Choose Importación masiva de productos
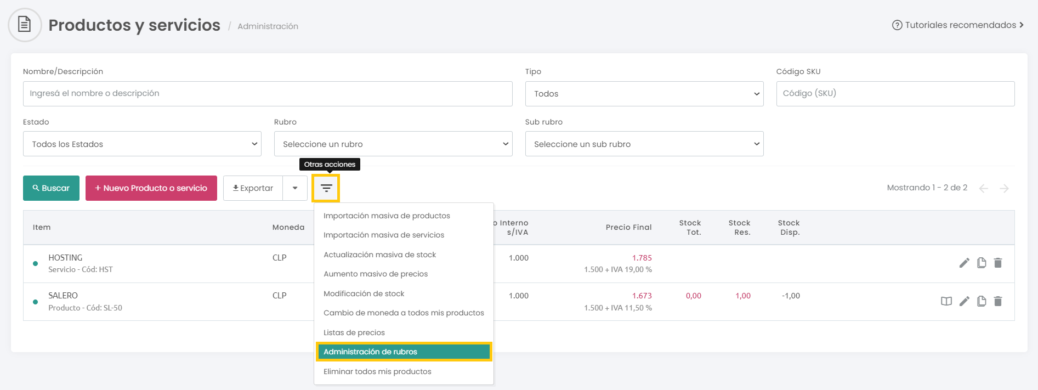Screen dimensions: 1038x390 [x=387, y=216]
